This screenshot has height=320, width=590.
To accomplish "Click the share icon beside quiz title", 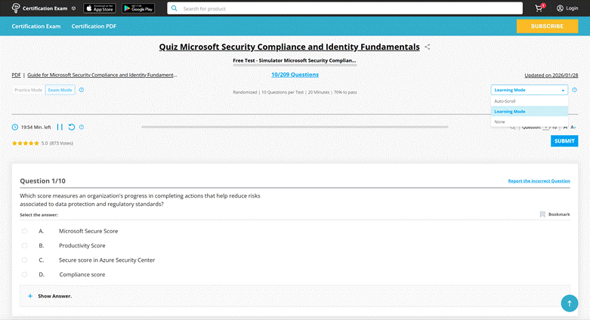I will coord(428,47).
